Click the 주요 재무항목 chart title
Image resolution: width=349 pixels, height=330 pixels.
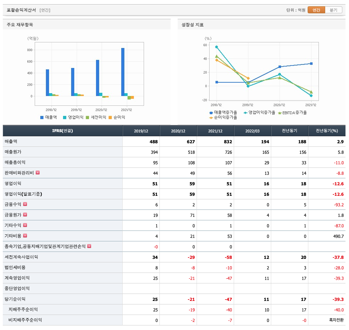20,25
